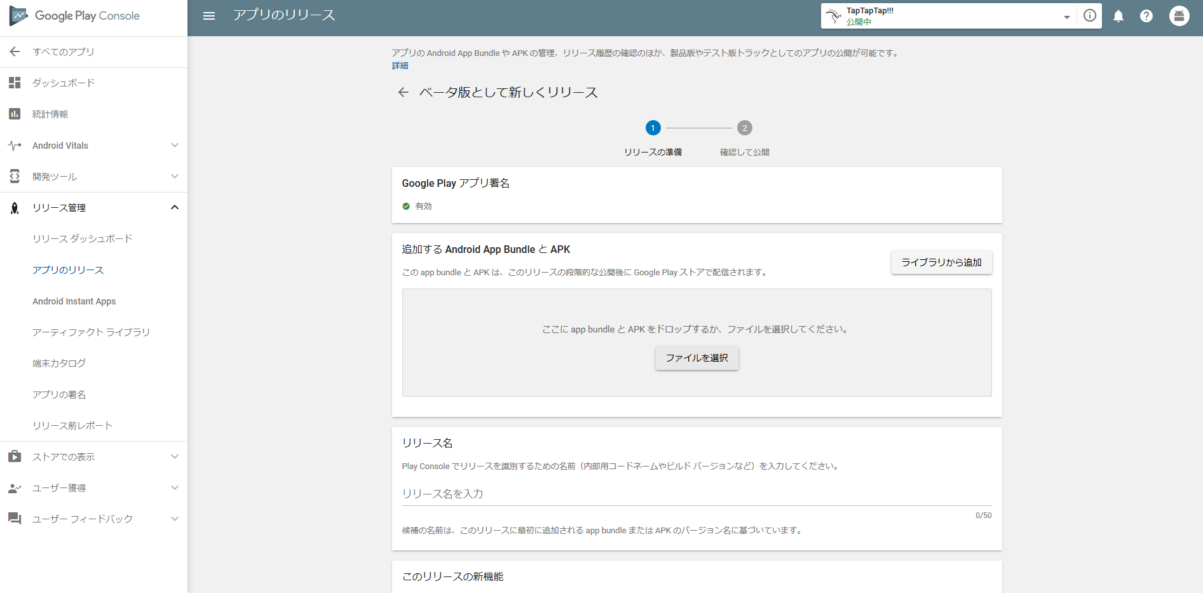Screen dimensions: 1203x593
Task: Expand the ユーザー獲得 section chevron
Action: click(175, 487)
